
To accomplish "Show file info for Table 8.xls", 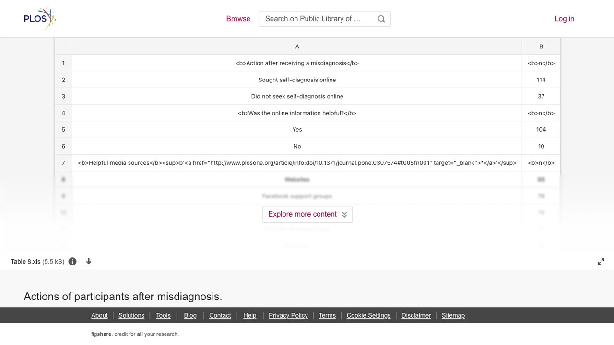I will click(72, 262).
